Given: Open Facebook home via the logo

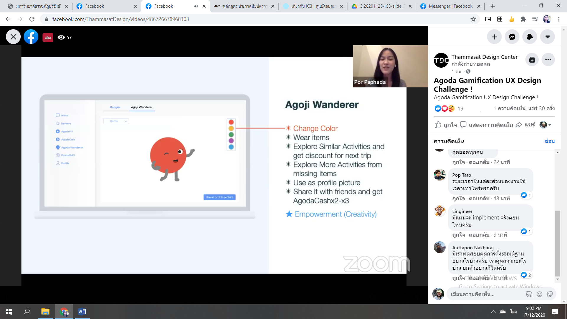Looking at the screenshot, I should click(31, 37).
